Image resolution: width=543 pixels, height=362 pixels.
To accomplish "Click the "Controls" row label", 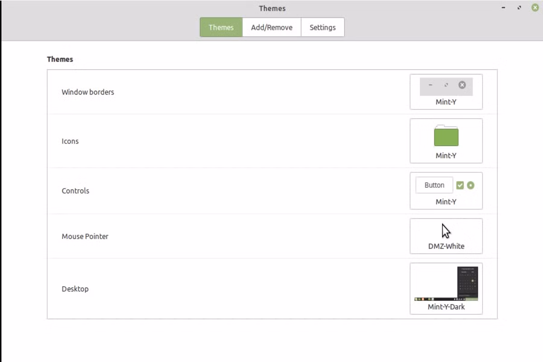I will [76, 191].
